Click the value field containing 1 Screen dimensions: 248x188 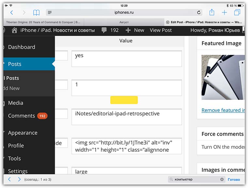click(127, 88)
